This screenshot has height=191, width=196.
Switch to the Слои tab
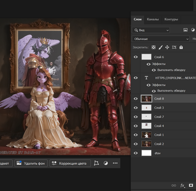[x=138, y=20]
